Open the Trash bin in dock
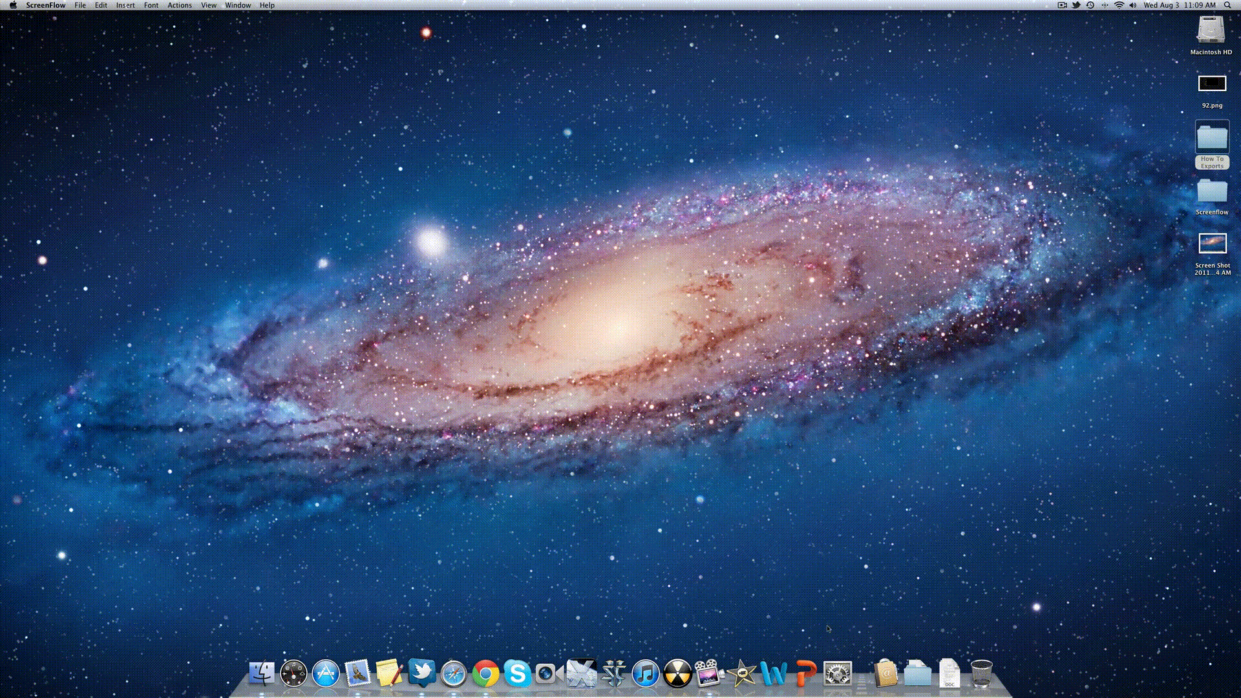This screenshot has width=1241, height=698. pos(981,674)
